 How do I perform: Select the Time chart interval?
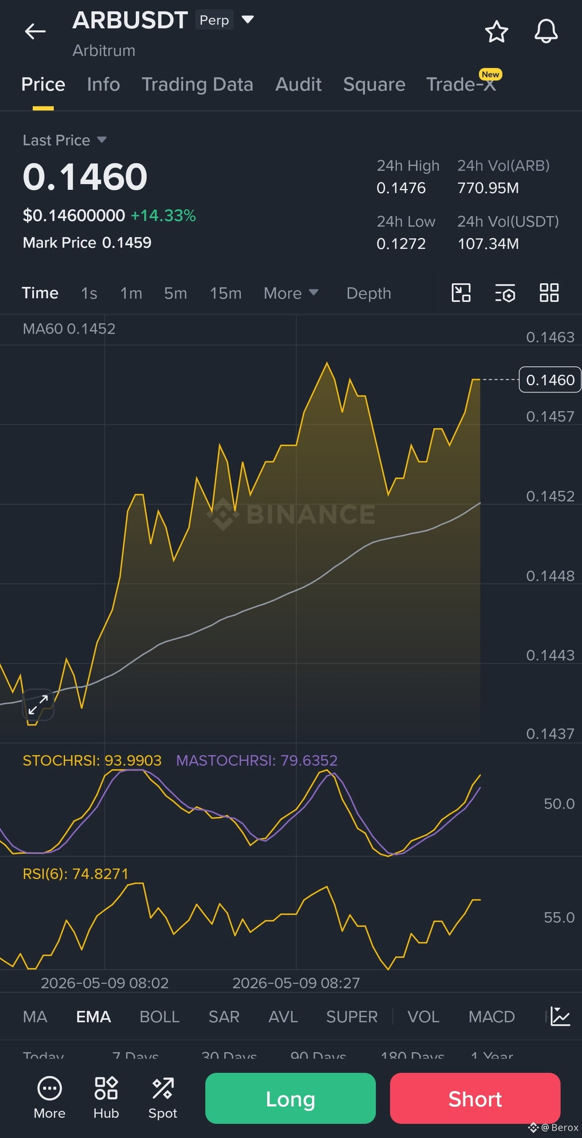[x=40, y=293]
